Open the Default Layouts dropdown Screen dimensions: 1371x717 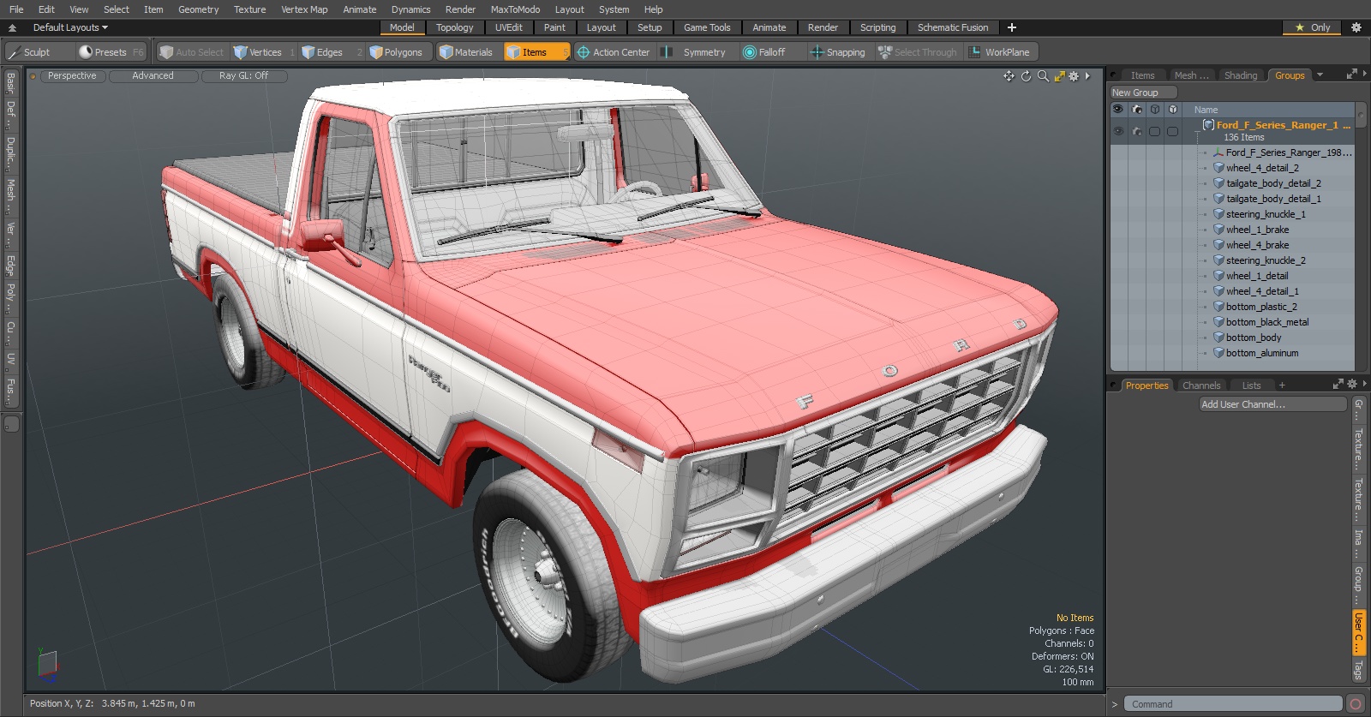[x=70, y=27]
